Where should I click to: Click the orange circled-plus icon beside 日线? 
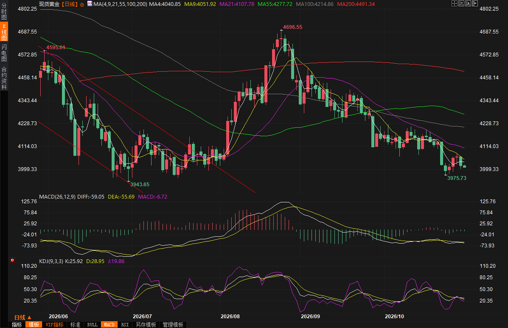pos(82,5)
